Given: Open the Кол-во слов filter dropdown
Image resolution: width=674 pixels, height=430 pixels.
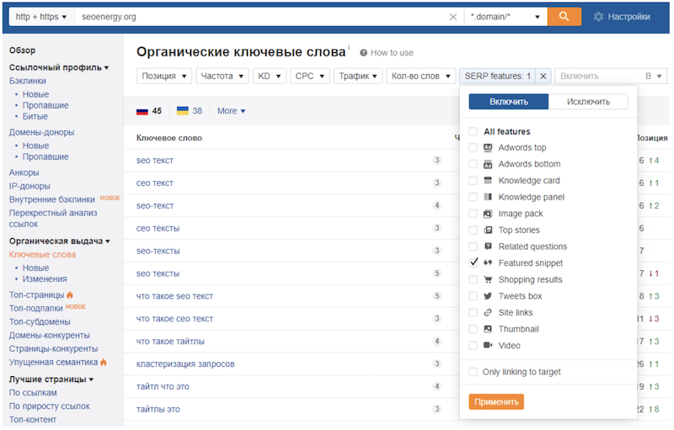Looking at the screenshot, I should pyautogui.click(x=420, y=76).
